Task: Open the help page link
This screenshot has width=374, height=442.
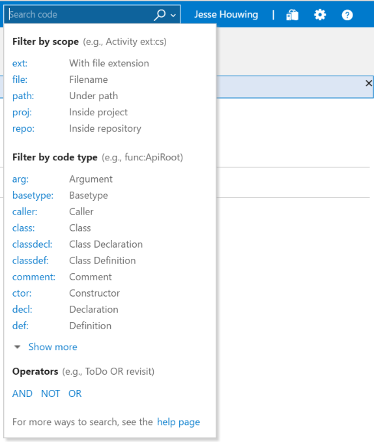Action: pyautogui.click(x=179, y=422)
